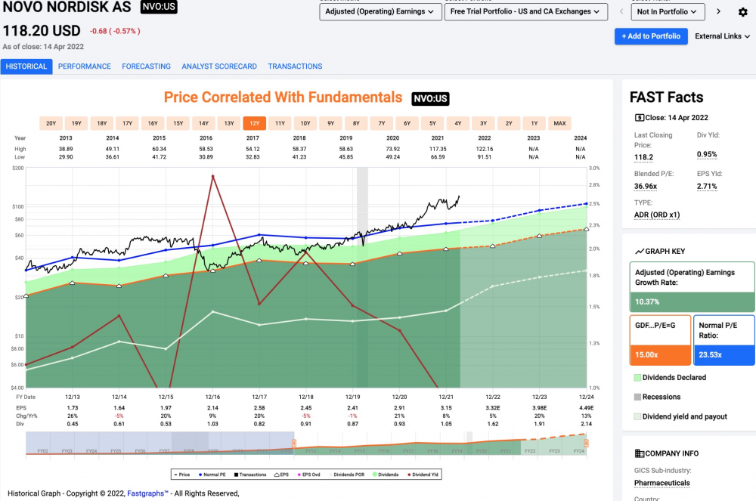Select 5Y time range
756x501 pixels.
coord(433,123)
